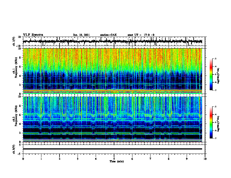Click time axis tick label "9"

[187, 159]
